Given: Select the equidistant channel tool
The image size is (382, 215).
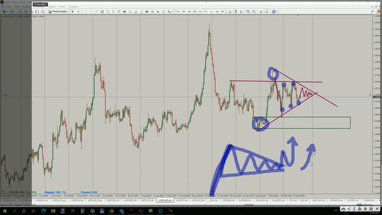Looking at the screenshot, I should click(102, 11).
